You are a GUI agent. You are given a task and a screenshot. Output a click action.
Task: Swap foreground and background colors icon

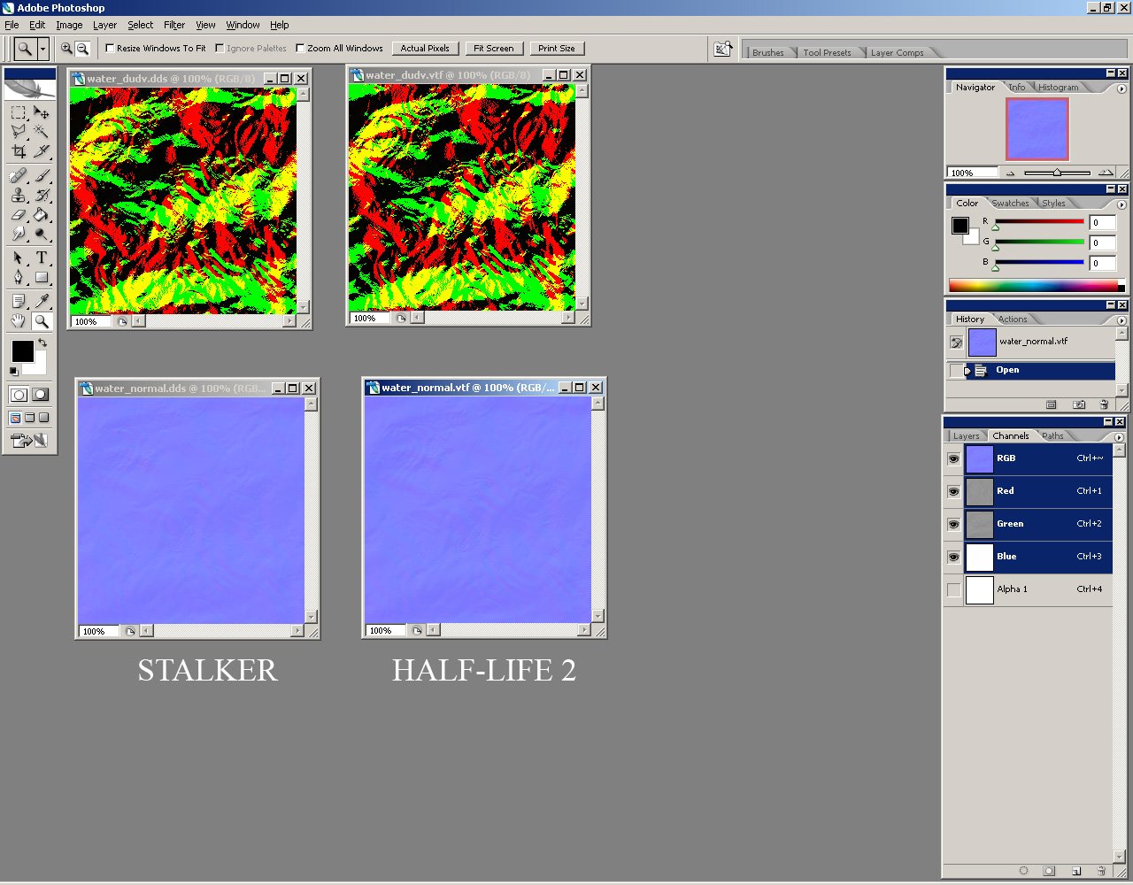42,342
